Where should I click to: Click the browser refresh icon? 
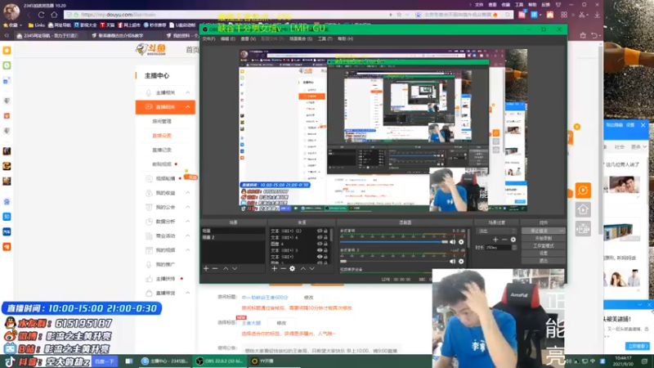click(x=42, y=15)
